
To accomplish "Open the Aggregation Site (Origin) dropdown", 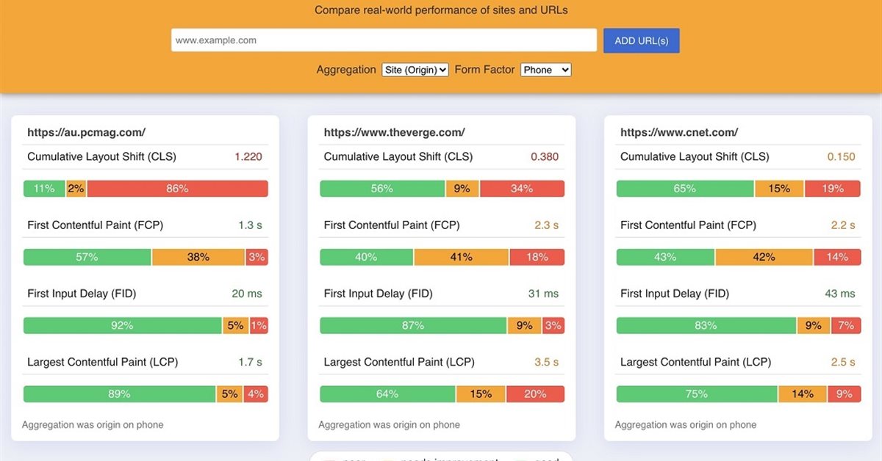I will (415, 70).
